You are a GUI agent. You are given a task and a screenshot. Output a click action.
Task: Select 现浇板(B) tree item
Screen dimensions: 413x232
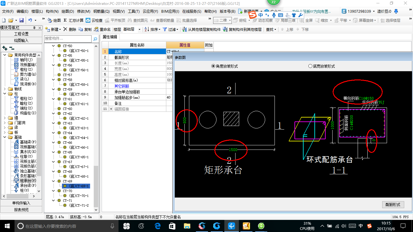[25, 84]
